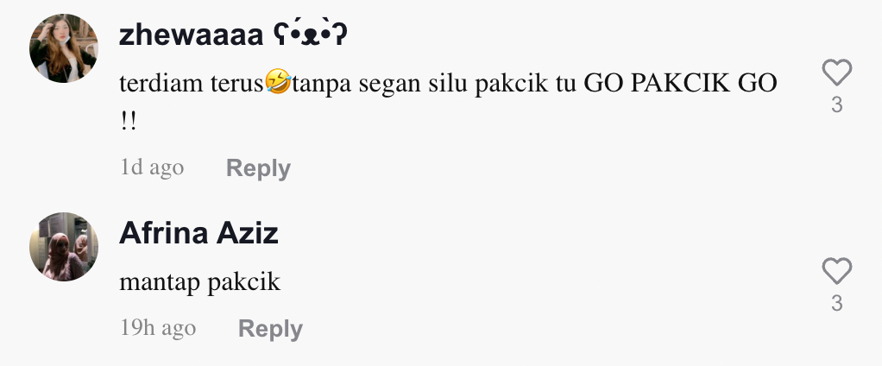Click the "19h ago" timestamp

click(x=158, y=328)
